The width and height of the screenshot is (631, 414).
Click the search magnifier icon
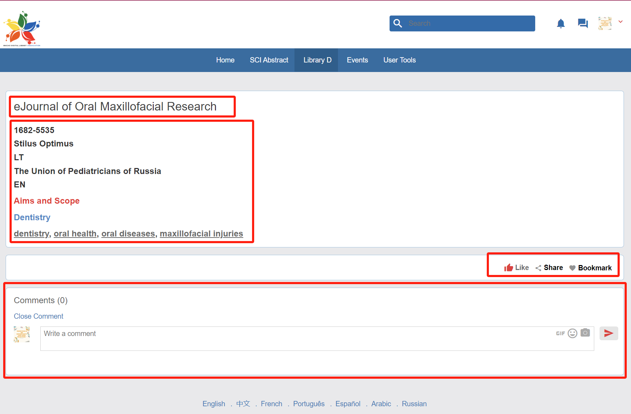pos(398,23)
